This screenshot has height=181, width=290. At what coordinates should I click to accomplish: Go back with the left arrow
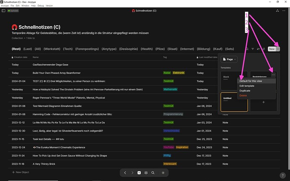[x=125, y=173]
